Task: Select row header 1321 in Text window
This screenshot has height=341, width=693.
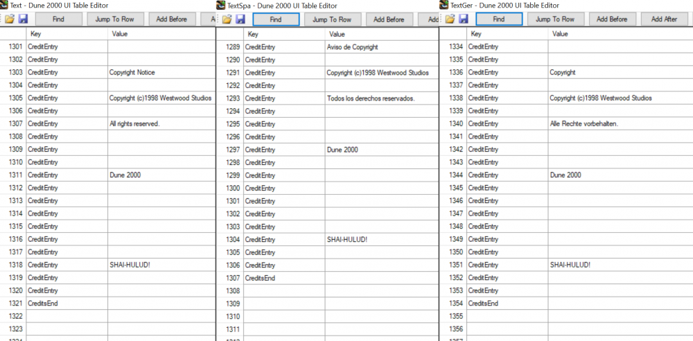Action: tap(14, 304)
